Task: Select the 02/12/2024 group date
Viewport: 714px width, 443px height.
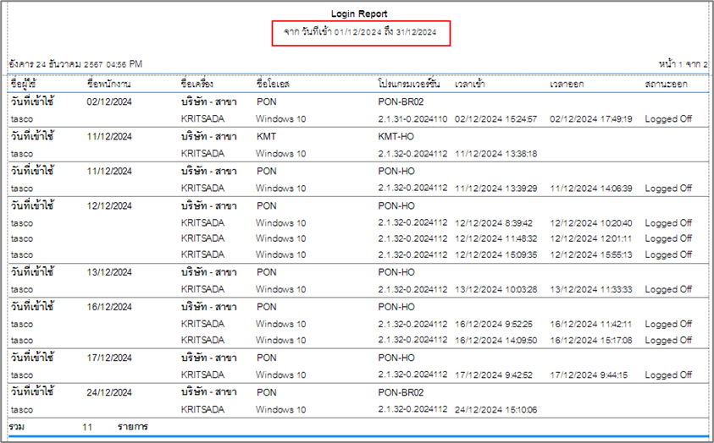Action: (x=109, y=101)
